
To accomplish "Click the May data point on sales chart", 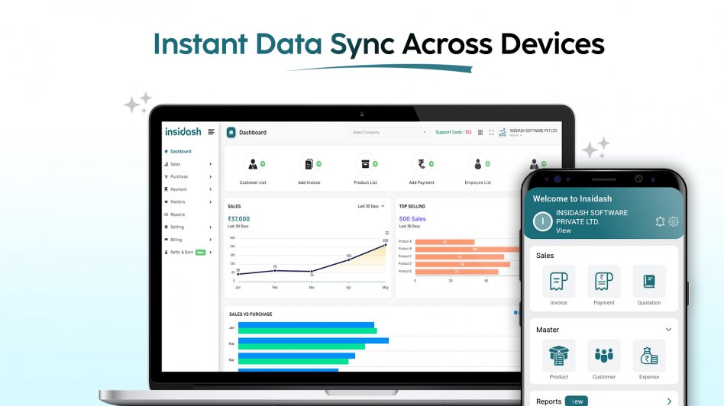I will (x=386, y=245).
